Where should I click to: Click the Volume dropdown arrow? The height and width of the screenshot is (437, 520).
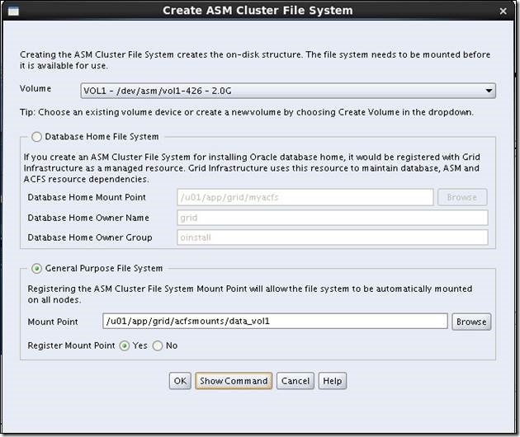point(489,90)
